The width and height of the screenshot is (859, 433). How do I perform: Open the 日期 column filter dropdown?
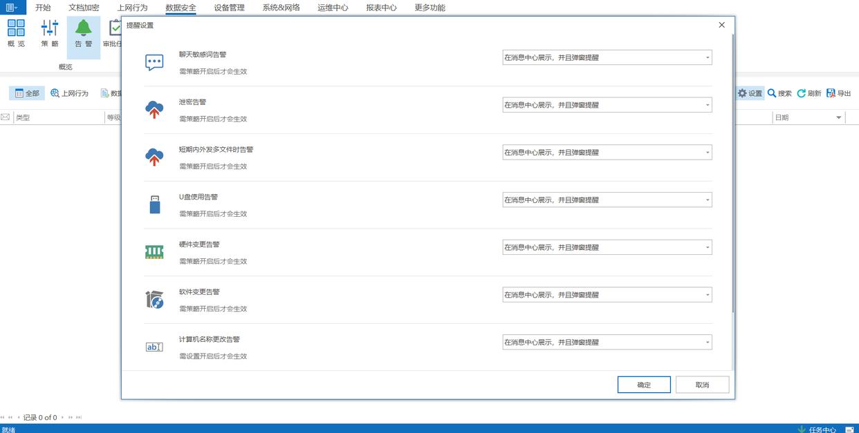coord(839,117)
